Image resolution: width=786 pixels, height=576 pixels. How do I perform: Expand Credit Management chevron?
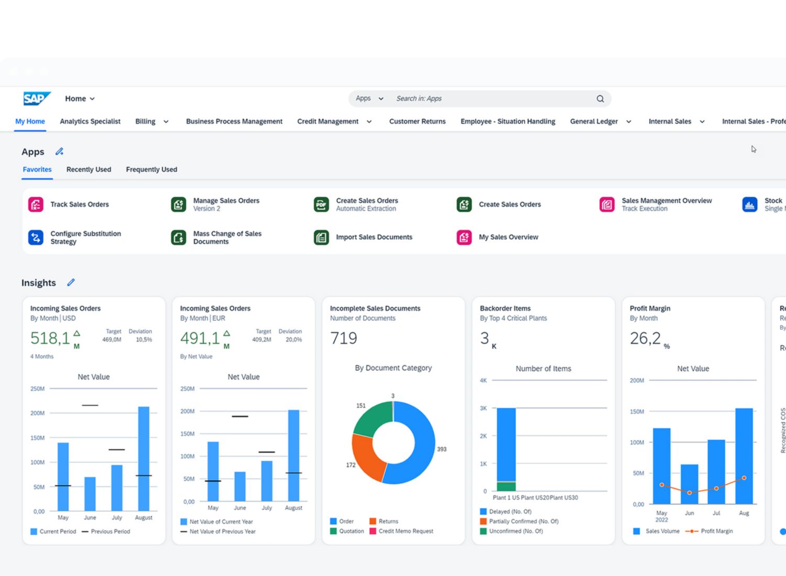(x=369, y=121)
